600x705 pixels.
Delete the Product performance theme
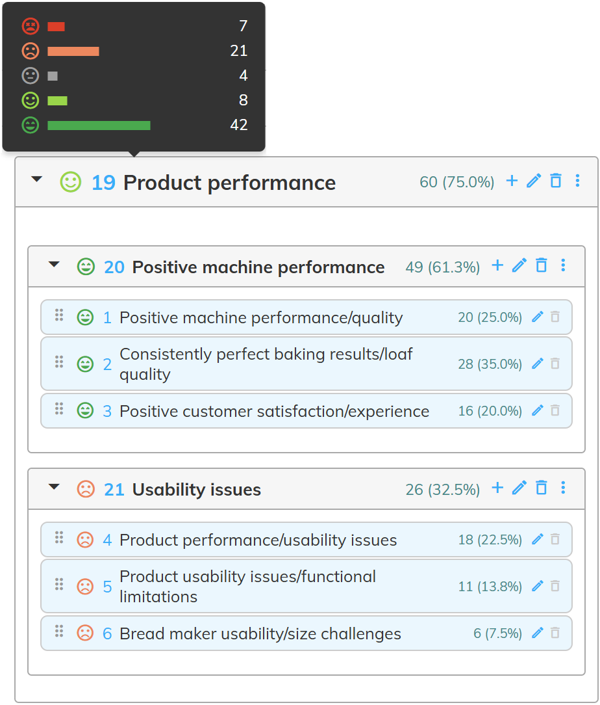[x=556, y=181]
